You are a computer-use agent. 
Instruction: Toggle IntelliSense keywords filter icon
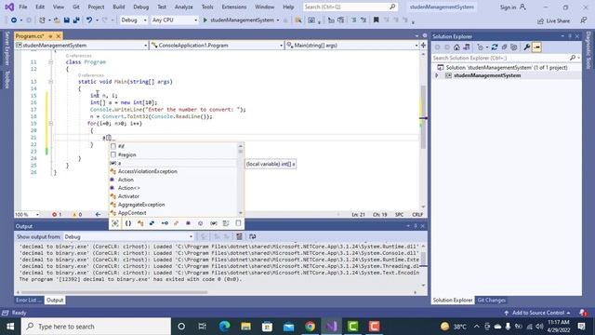point(226,223)
